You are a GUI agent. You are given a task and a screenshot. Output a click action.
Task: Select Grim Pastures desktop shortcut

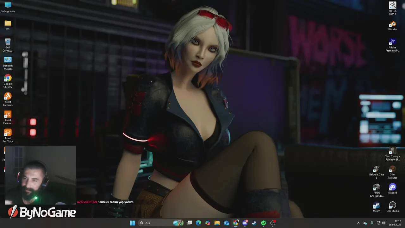392,172
